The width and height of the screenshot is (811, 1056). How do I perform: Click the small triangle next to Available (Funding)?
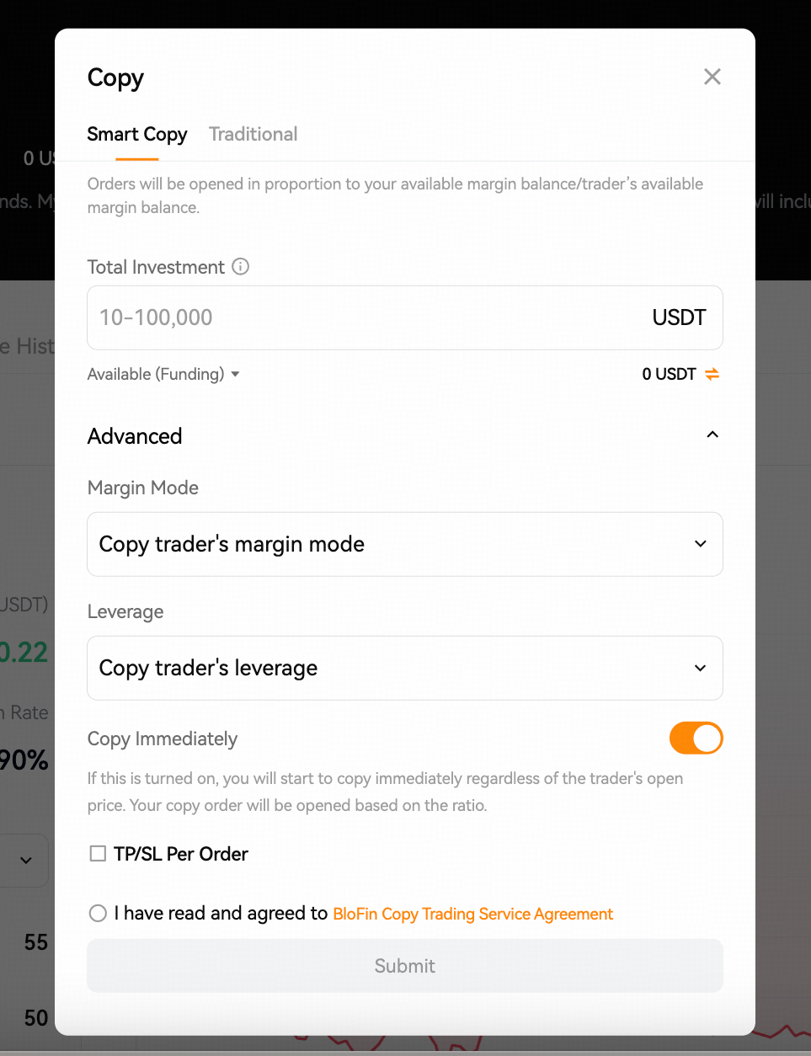click(235, 374)
